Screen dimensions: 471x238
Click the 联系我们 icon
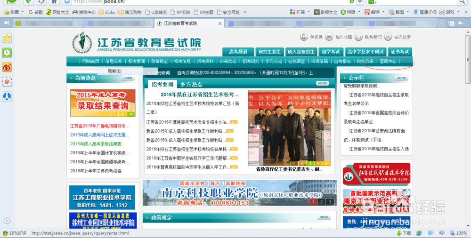tap(358, 37)
